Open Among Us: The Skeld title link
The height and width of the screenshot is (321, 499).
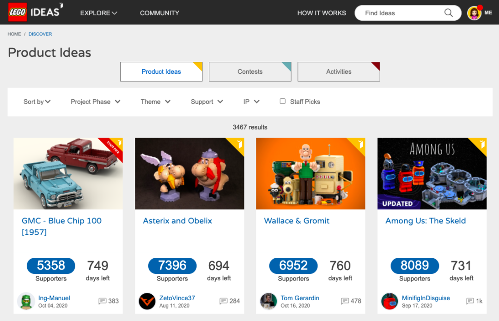click(x=426, y=220)
